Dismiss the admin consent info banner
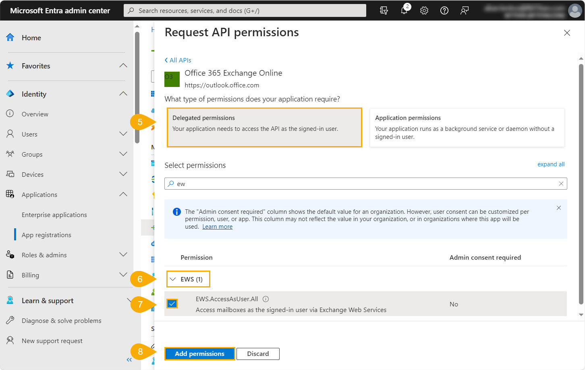This screenshot has height=370, width=585. tap(558, 208)
